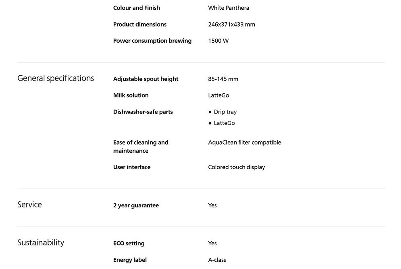
Task: Select the Milk solution label
Action: click(x=131, y=95)
